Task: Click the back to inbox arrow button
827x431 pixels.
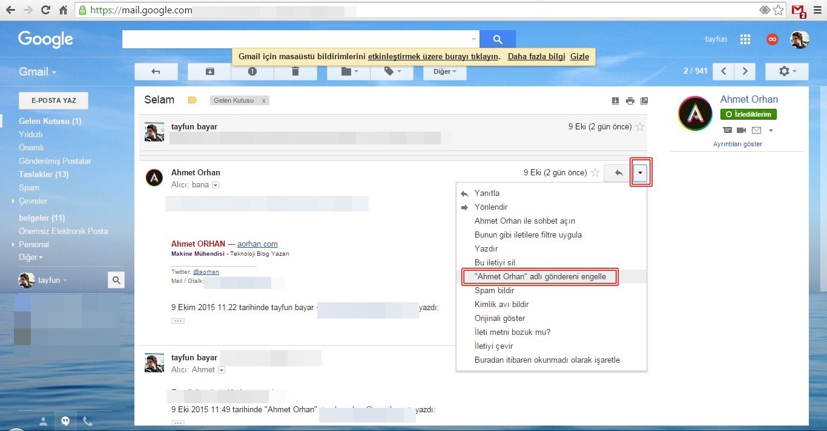Action: (x=156, y=71)
